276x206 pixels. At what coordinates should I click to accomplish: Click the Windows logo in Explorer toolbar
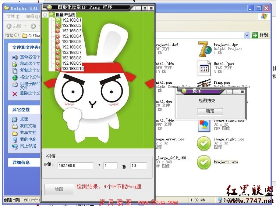[264, 17]
